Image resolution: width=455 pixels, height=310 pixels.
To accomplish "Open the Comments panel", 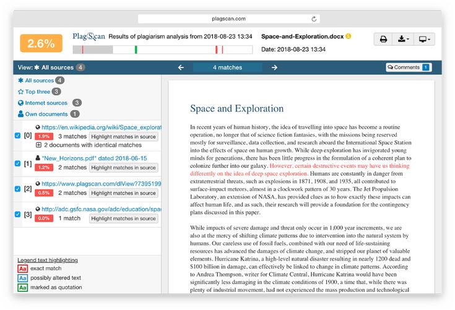I will point(409,67).
